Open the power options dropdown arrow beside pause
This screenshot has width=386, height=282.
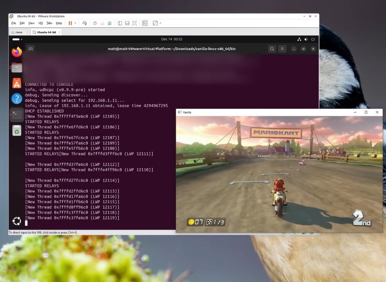[76, 23]
